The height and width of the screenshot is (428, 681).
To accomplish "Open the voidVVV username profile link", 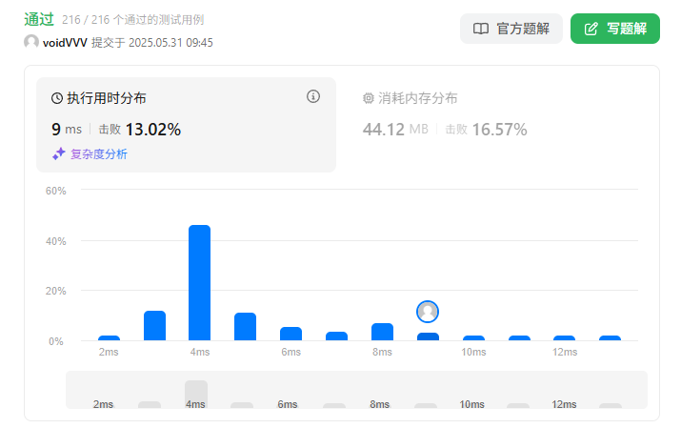I will (x=65, y=43).
